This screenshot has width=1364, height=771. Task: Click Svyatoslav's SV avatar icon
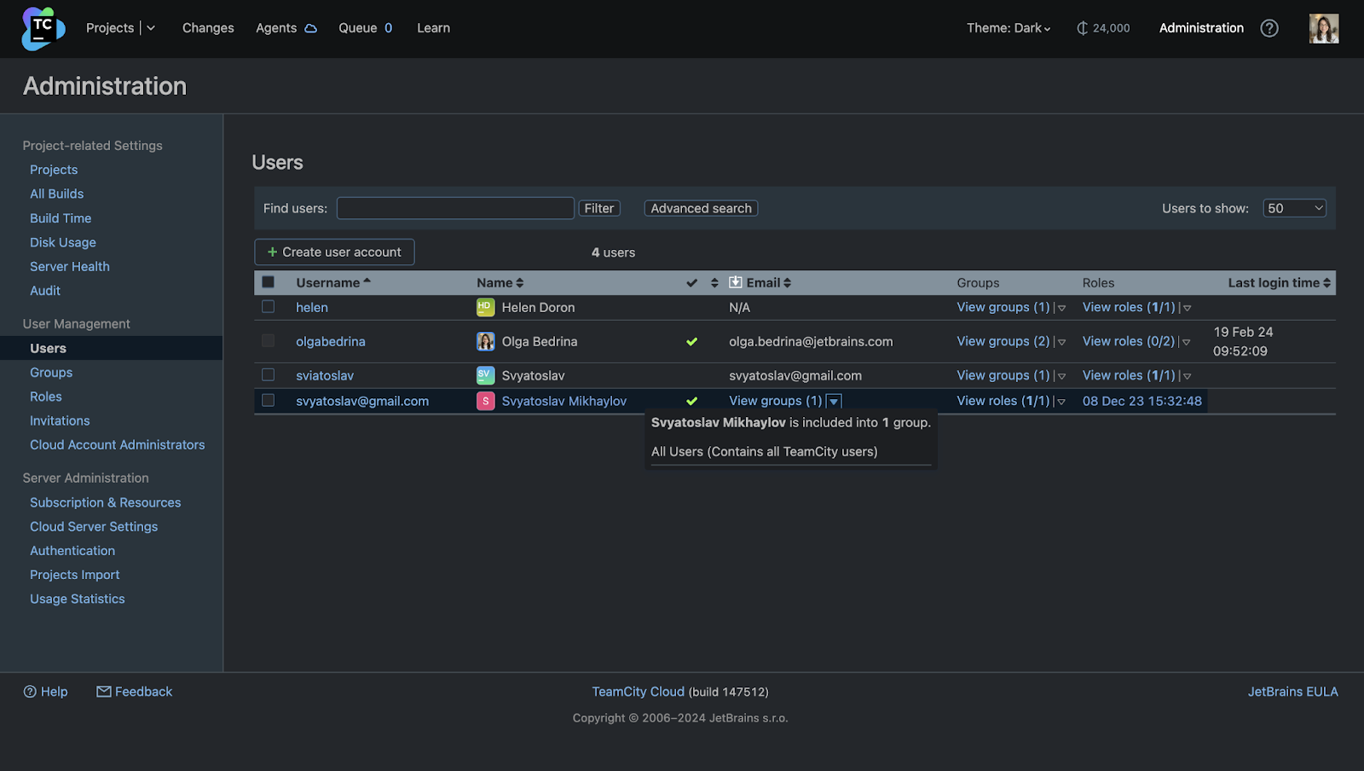coord(485,375)
